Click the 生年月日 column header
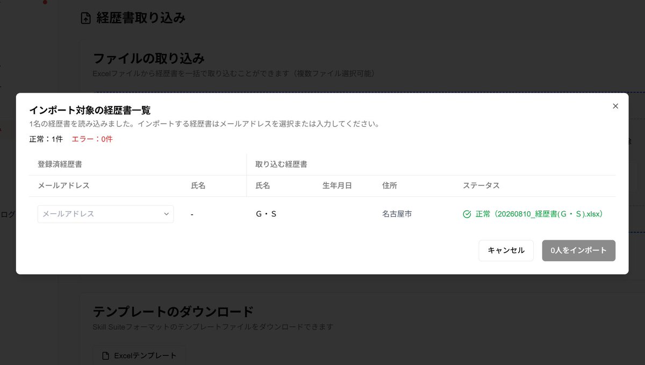The width and height of the screenshot is (645, 365). coord(337,185)
